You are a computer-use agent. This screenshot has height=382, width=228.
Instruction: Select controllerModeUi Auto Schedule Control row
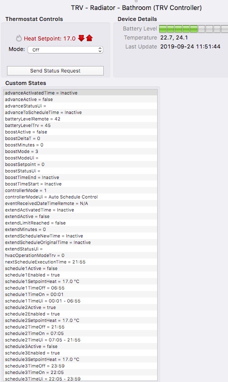coord(80,197)
